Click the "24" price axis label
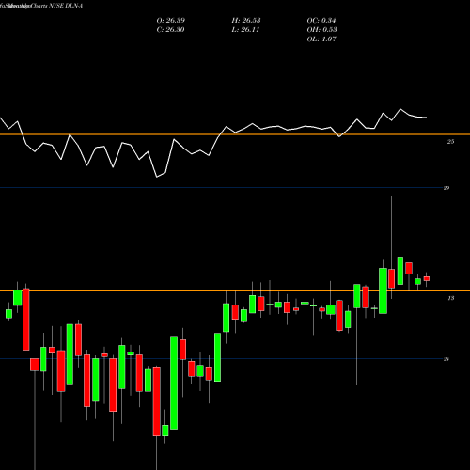This screenshot has width=470, height=470. pos(446,359)
